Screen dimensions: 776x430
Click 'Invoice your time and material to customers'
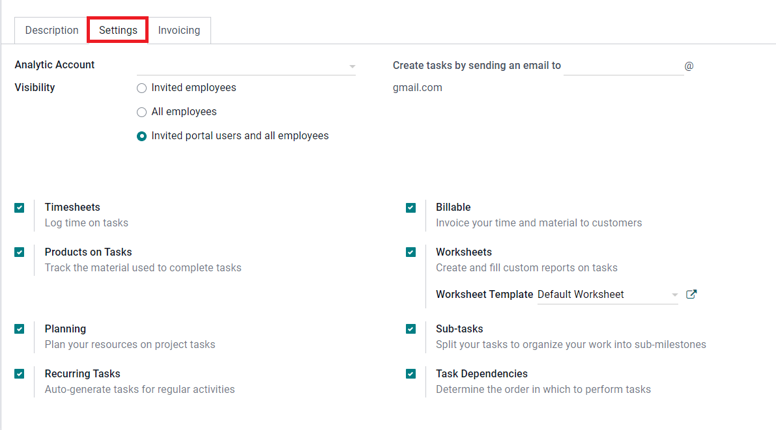pyautogui.click(x=538, y=223)
